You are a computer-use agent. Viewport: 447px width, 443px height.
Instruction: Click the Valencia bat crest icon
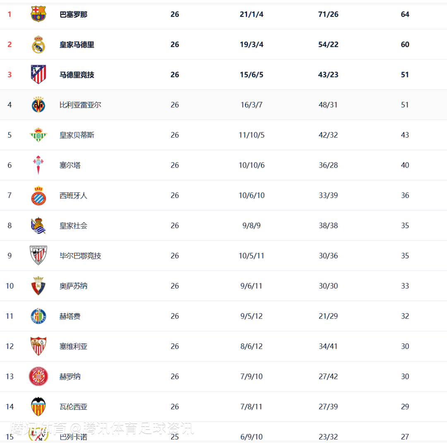(38, 407)
